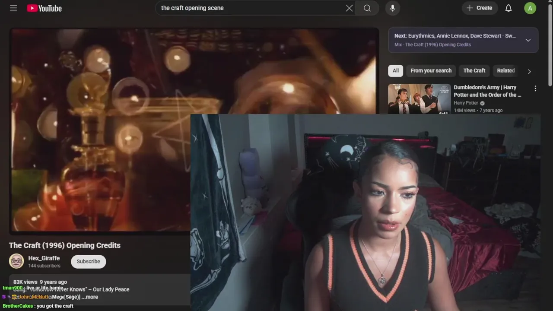Select the 'Related' filter chip

(505, 70)
